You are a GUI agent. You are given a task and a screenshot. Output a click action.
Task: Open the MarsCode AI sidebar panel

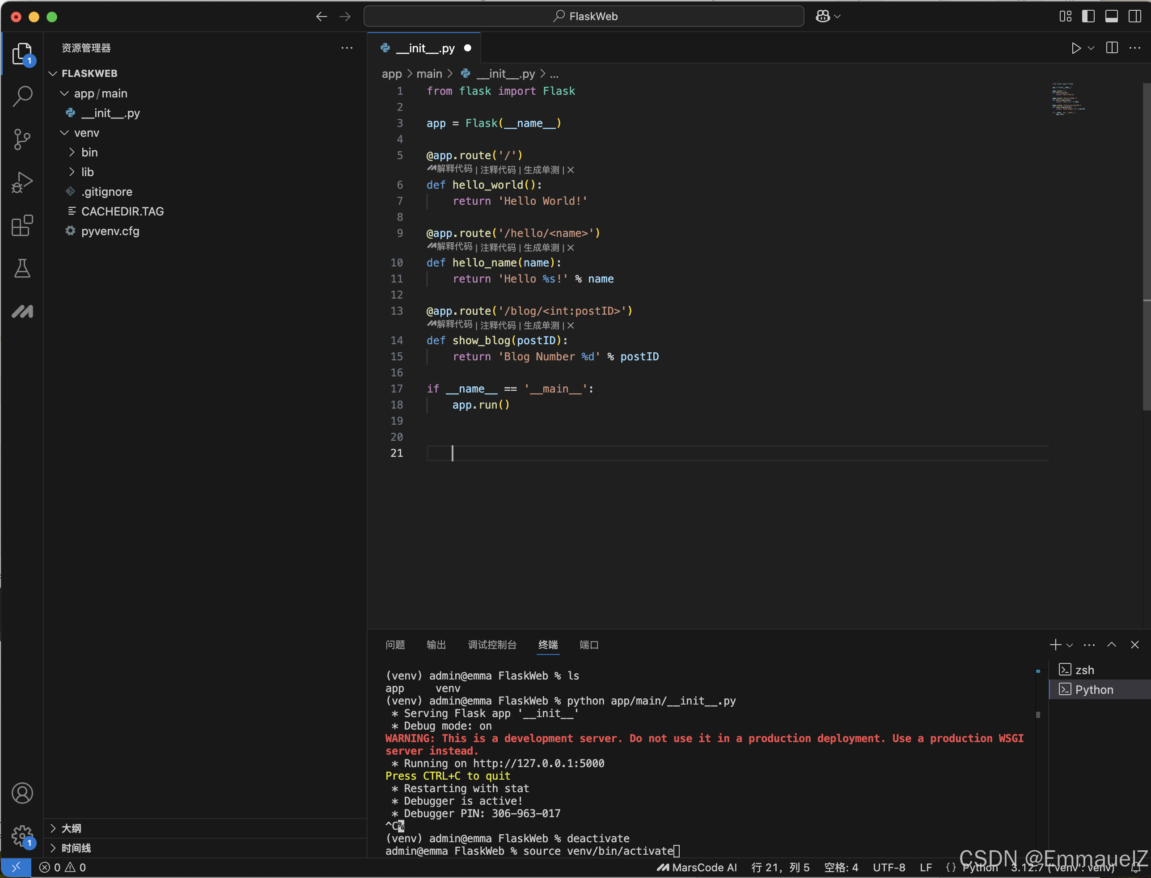[x=22, y=312]
